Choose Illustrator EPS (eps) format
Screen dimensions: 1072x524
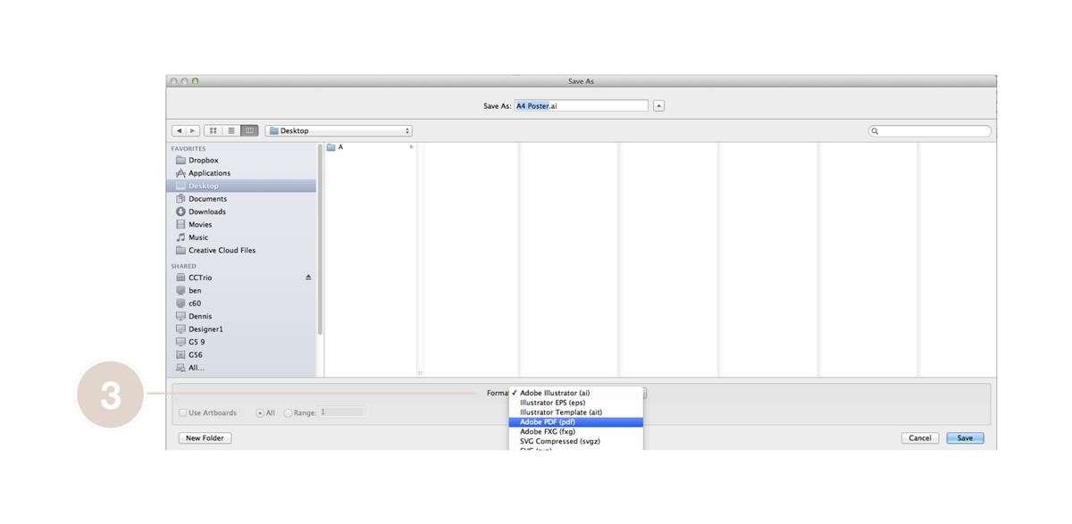point(576,403)
